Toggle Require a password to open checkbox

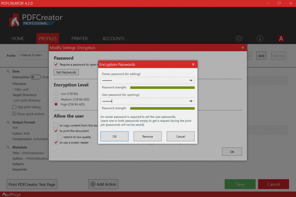point(56,65)
